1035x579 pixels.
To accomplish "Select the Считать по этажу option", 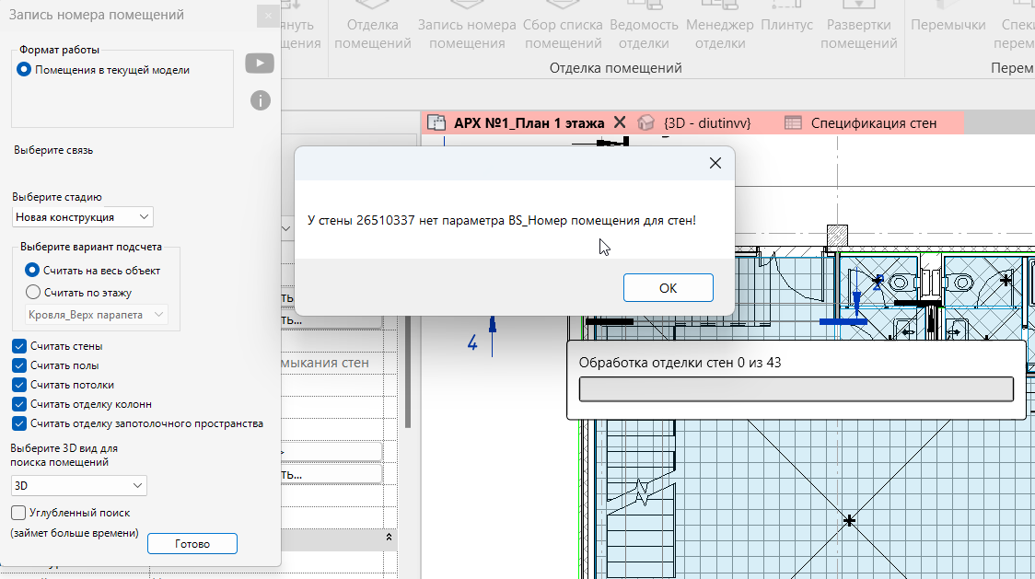I will (33, 292).
